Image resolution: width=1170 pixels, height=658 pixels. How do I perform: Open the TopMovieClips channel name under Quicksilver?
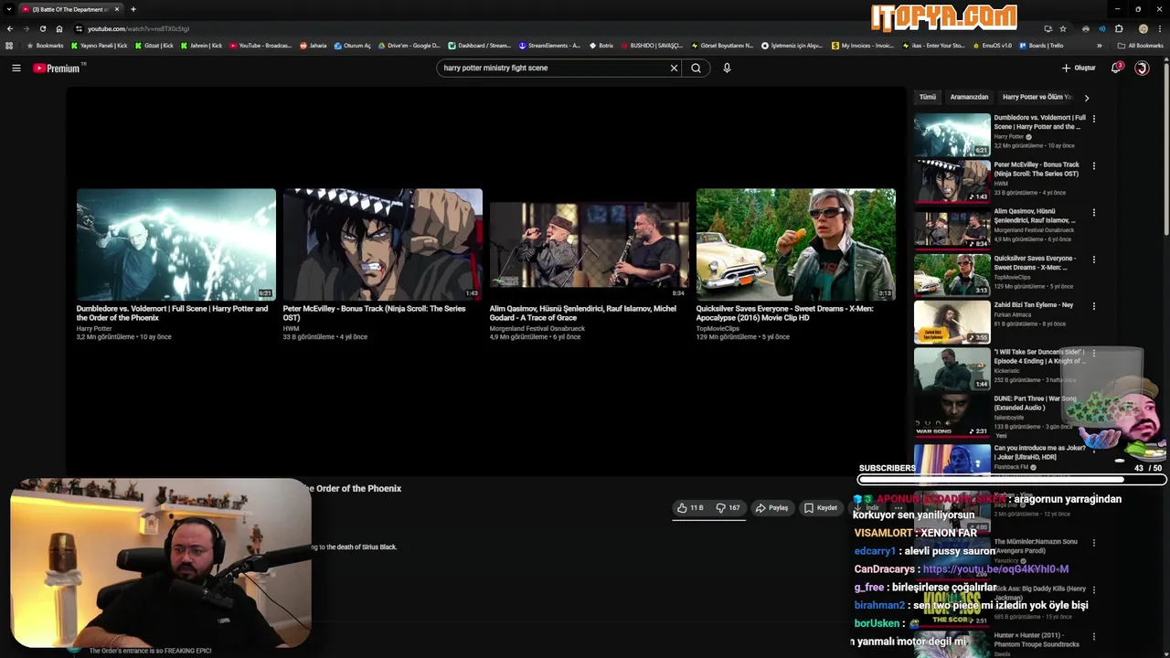coord(718,328)
